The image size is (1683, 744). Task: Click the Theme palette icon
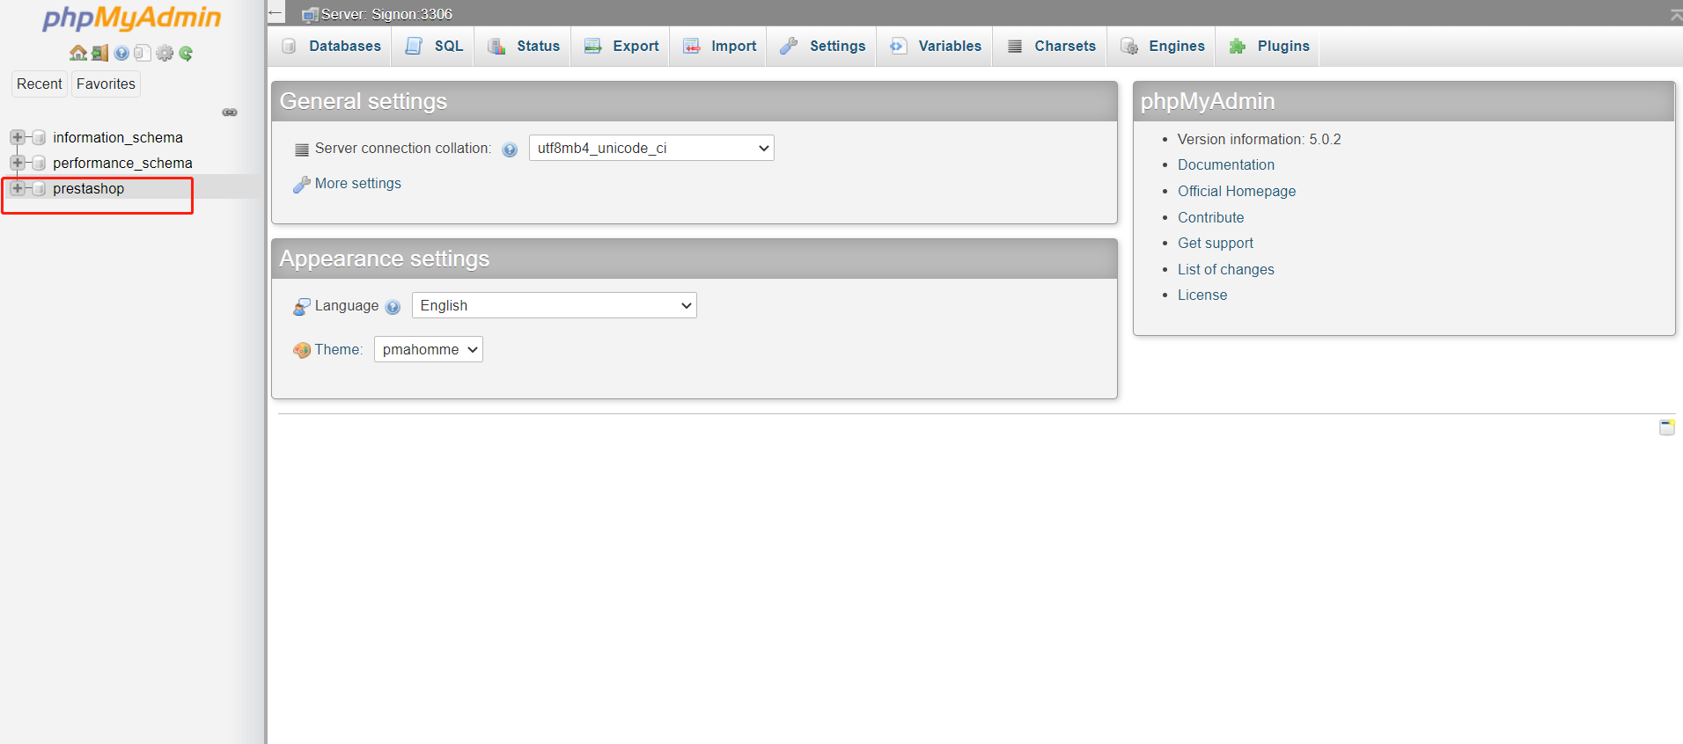click(x=302, y=350)
